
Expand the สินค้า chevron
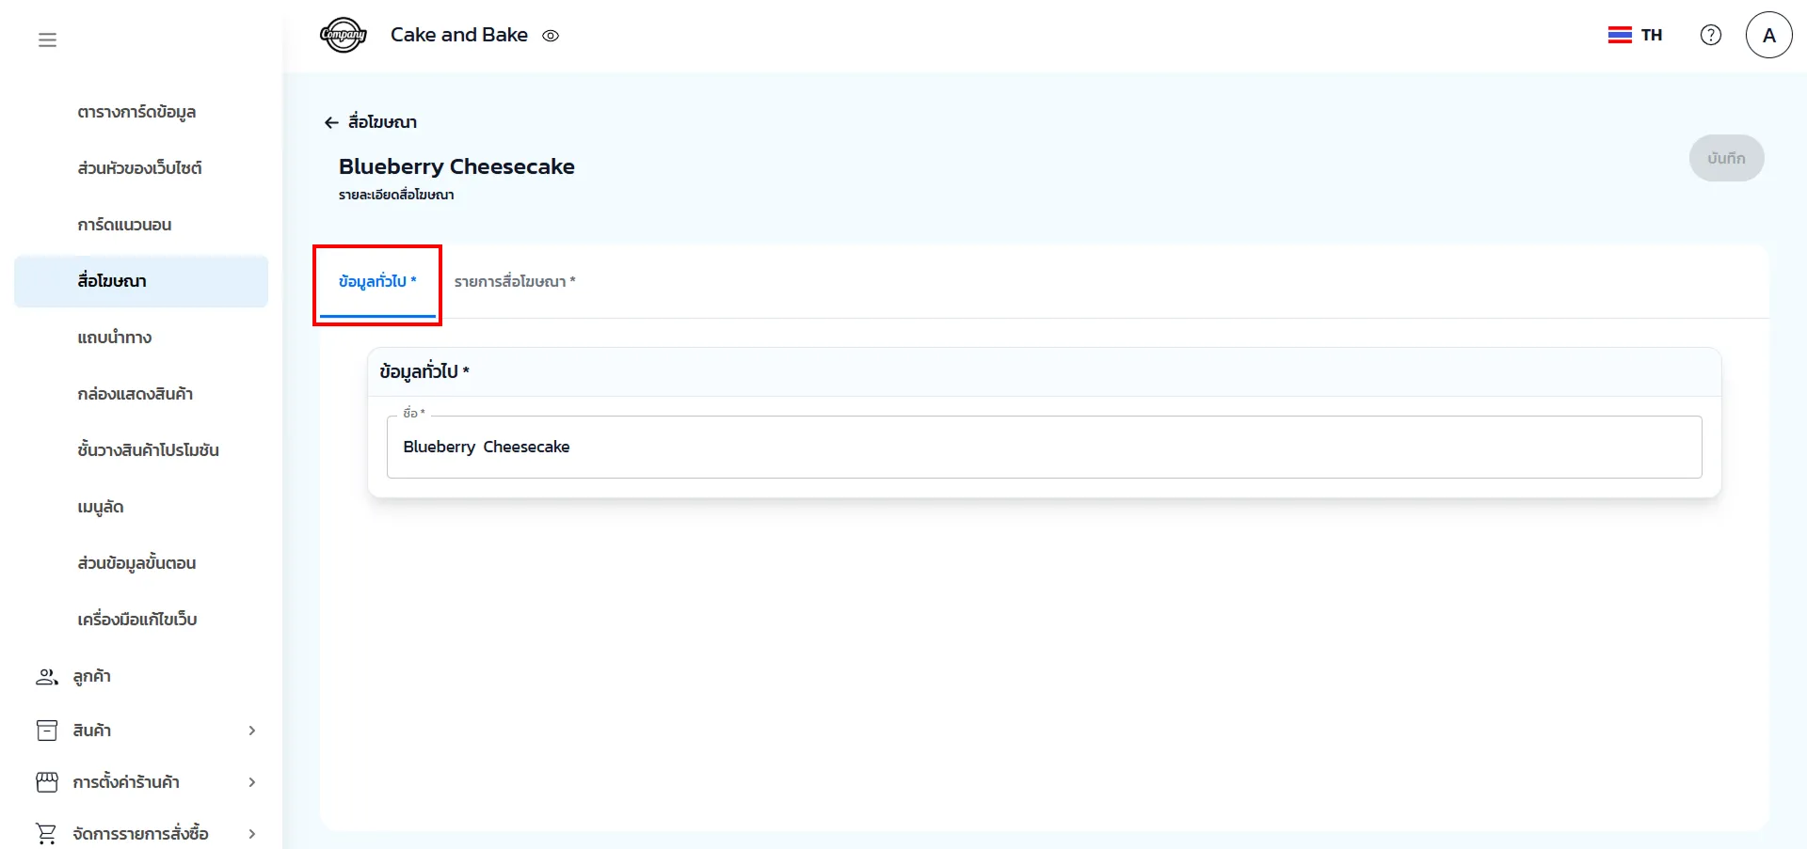pos(251,731)
